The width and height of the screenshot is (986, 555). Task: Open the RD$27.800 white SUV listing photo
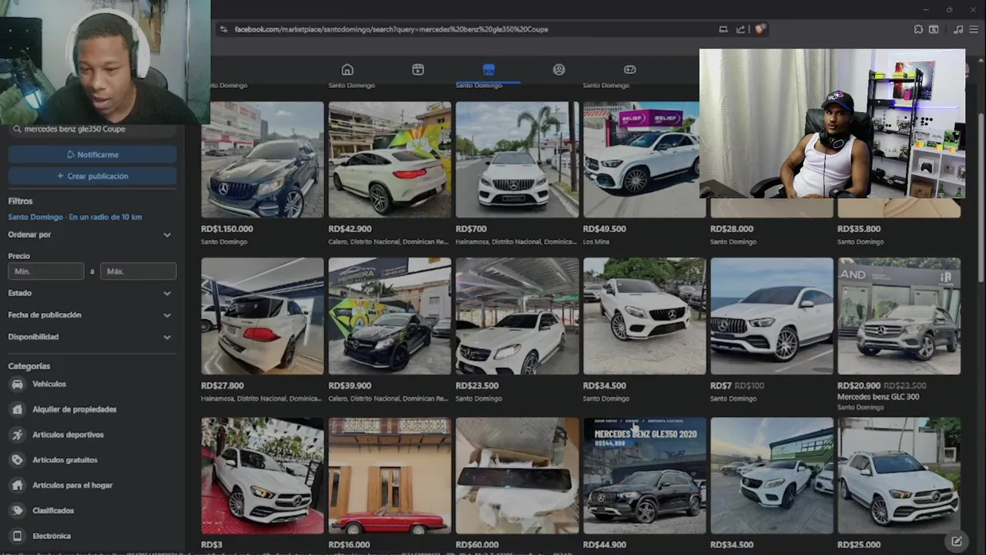coord(263,316)
